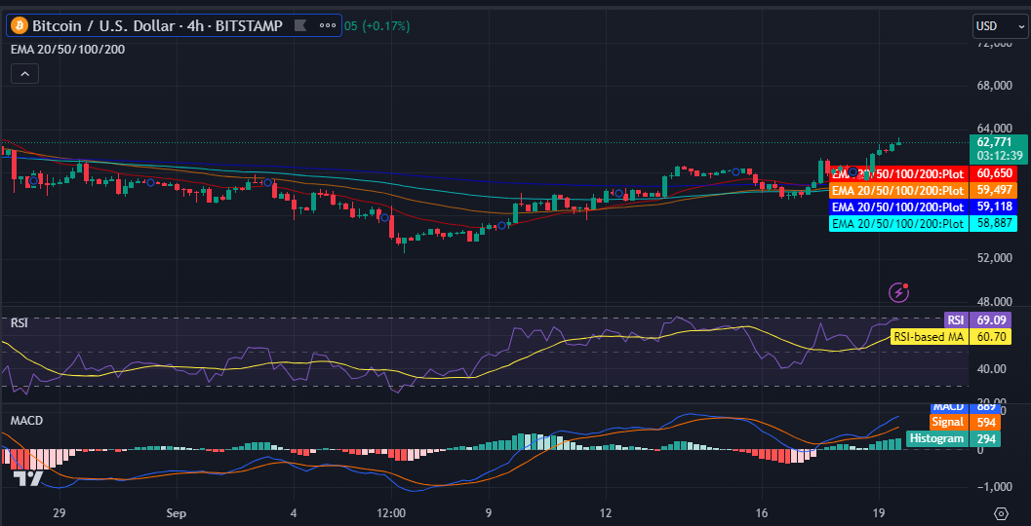Screen dimensions: 1031x526
Task: Click the red EMA 60,650 price label
Action: [x=995, y=173]
